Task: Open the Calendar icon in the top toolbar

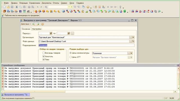Action: (100, 7)
